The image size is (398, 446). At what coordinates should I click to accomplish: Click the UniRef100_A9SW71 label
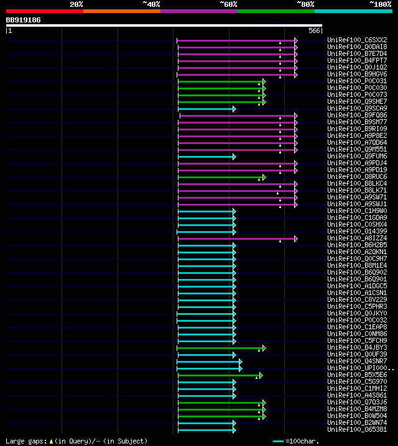(x=357, y=197)
